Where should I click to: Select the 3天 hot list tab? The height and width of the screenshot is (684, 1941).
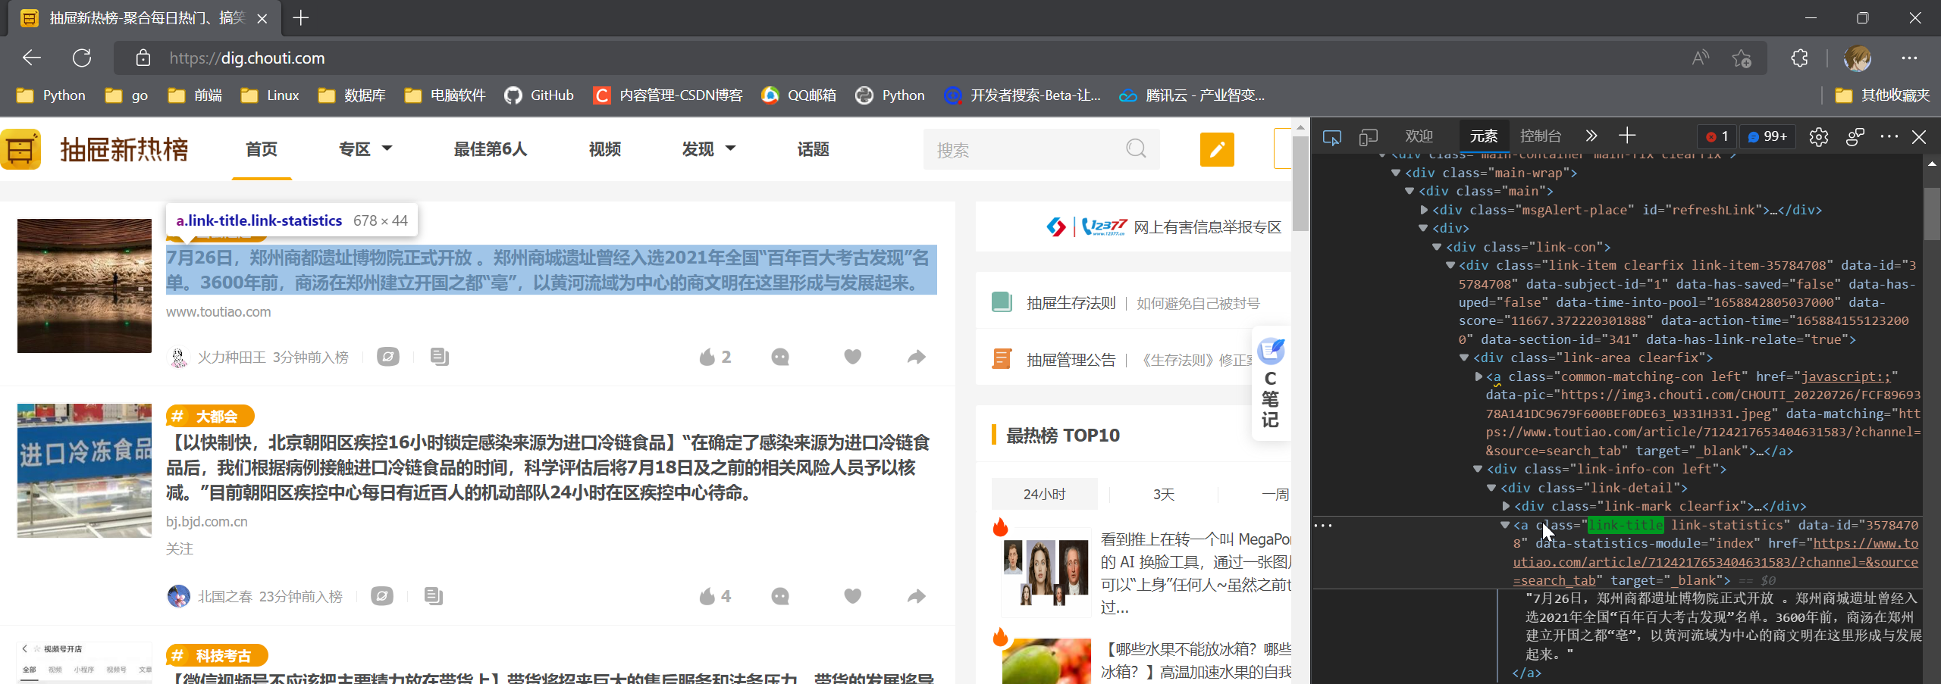[x=1163, y=494]
